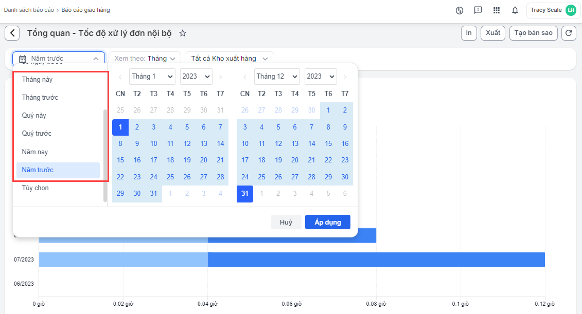The image size is (582, 314).
Task: Open the notifications bell
Action: [x=515, y=10]
